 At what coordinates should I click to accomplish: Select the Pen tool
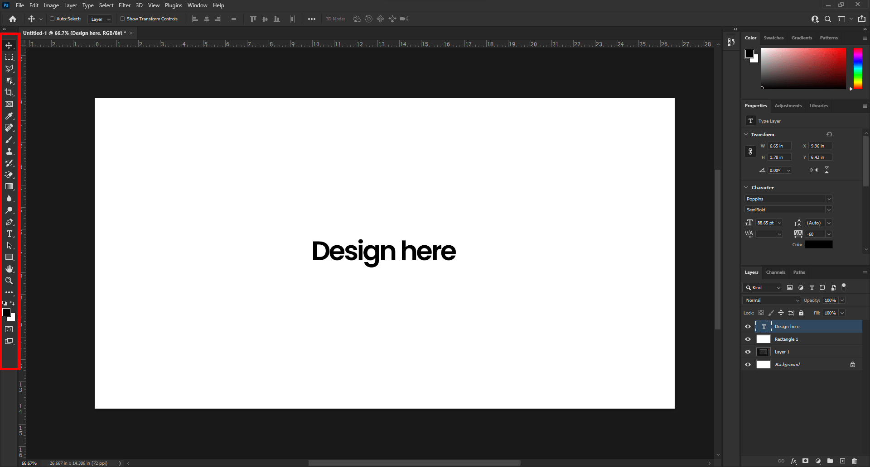[x=9, y=222]
